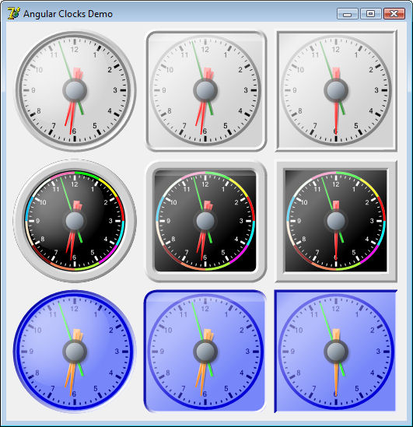
Task: Select the rounded-square silver clock in top row
Action: (205, 90)
